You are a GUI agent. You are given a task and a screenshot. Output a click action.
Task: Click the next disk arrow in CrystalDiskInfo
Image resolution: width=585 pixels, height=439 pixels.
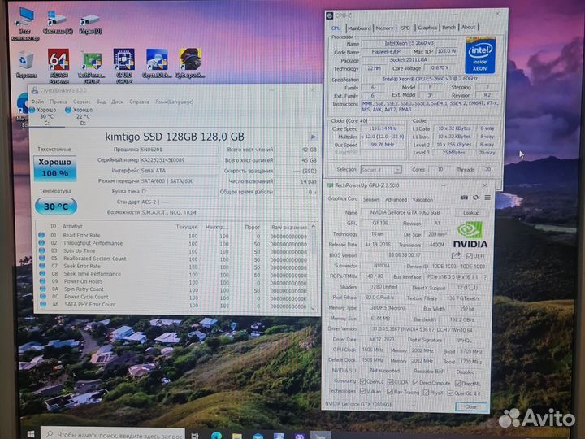314,137
